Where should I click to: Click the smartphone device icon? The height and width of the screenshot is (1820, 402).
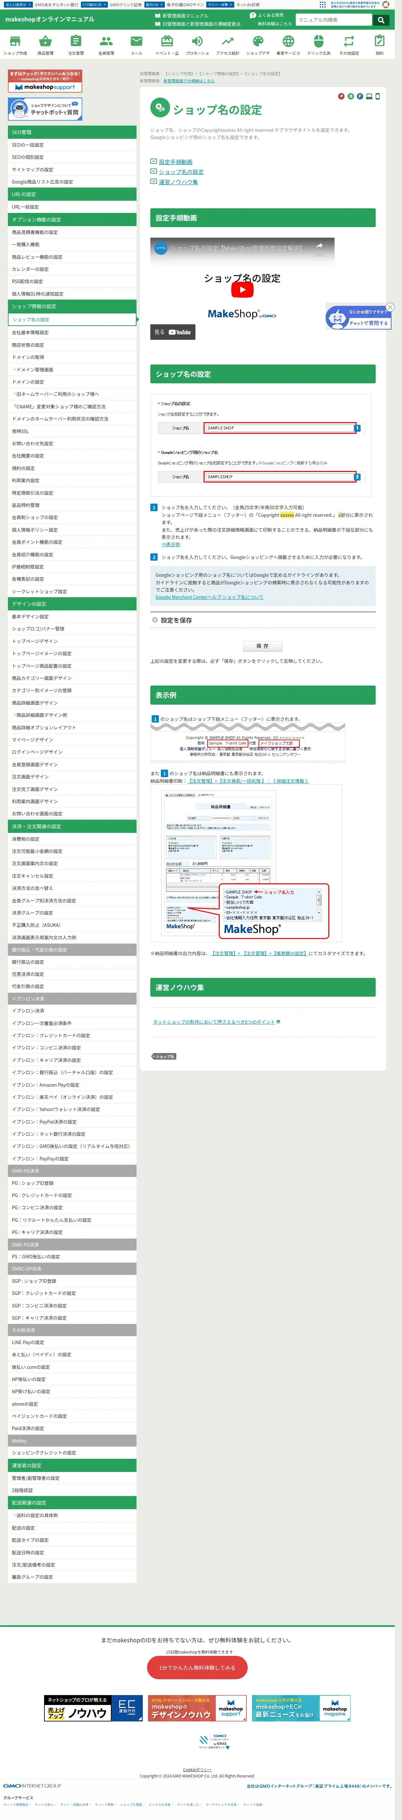click(377, 96)
